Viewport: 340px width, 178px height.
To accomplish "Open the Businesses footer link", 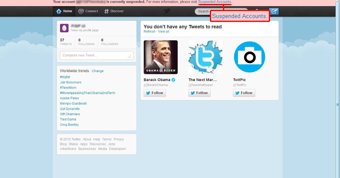I will point(87,149).
